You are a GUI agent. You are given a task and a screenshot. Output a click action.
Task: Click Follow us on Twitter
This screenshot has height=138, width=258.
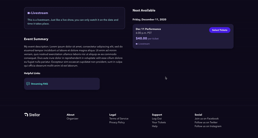[206, 122]
